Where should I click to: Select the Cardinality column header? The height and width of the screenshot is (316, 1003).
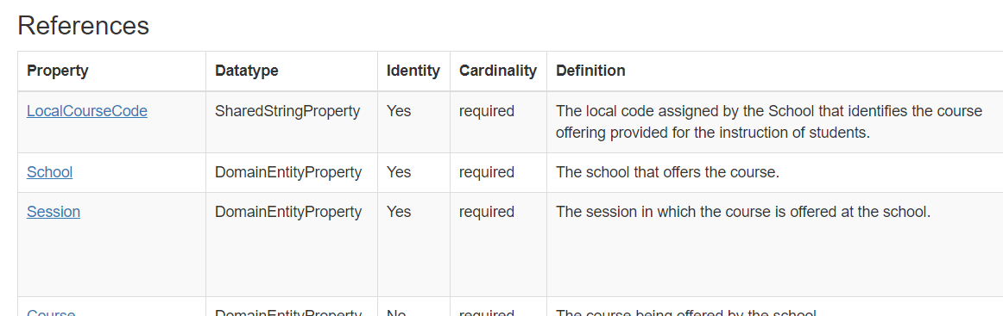tap(498, 71)
